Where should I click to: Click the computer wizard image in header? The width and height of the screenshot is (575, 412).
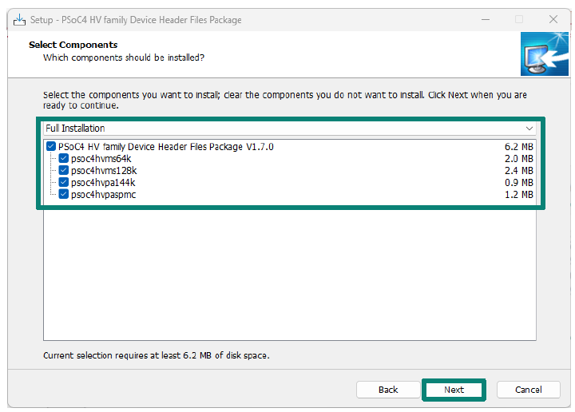[544, 53]
